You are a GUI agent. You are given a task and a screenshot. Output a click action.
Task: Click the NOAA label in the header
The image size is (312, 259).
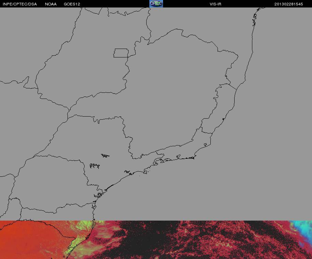(51, 4)
